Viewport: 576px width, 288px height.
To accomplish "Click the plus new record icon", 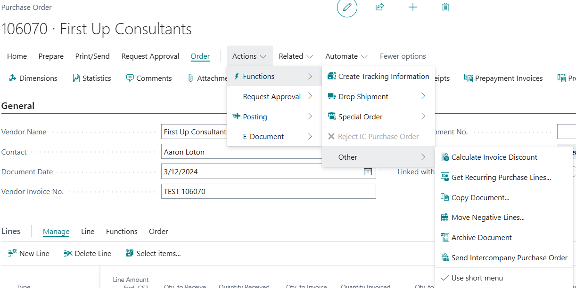I will [413, 7].
